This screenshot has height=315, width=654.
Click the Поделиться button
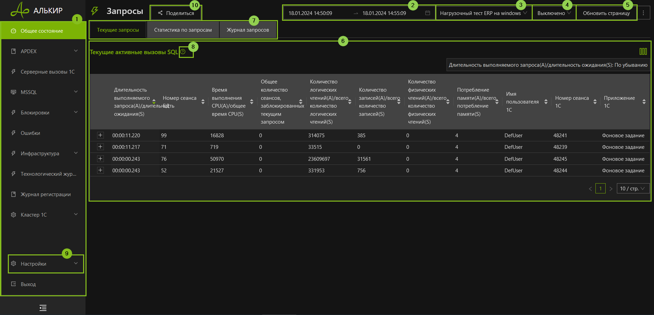coord(176,13)
